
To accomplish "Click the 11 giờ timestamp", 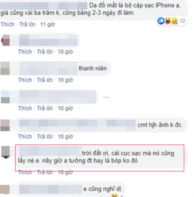I will (x=48, y=24).
